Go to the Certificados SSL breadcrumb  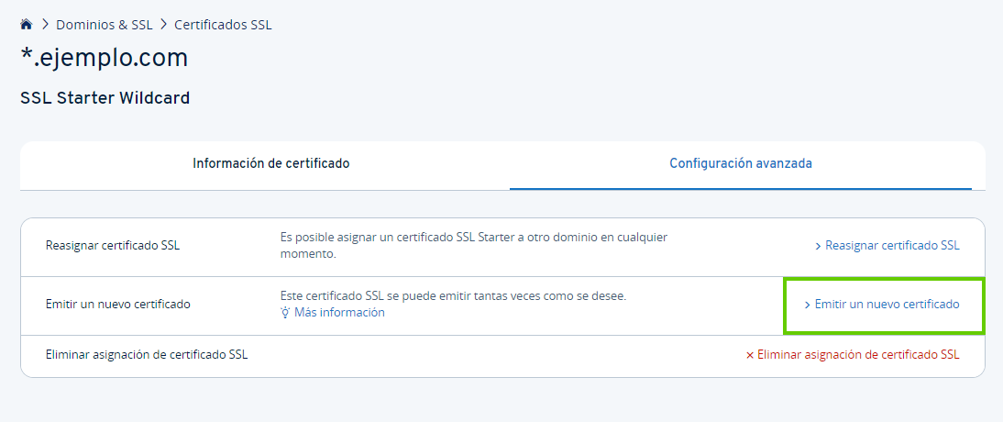coord(223,25)
